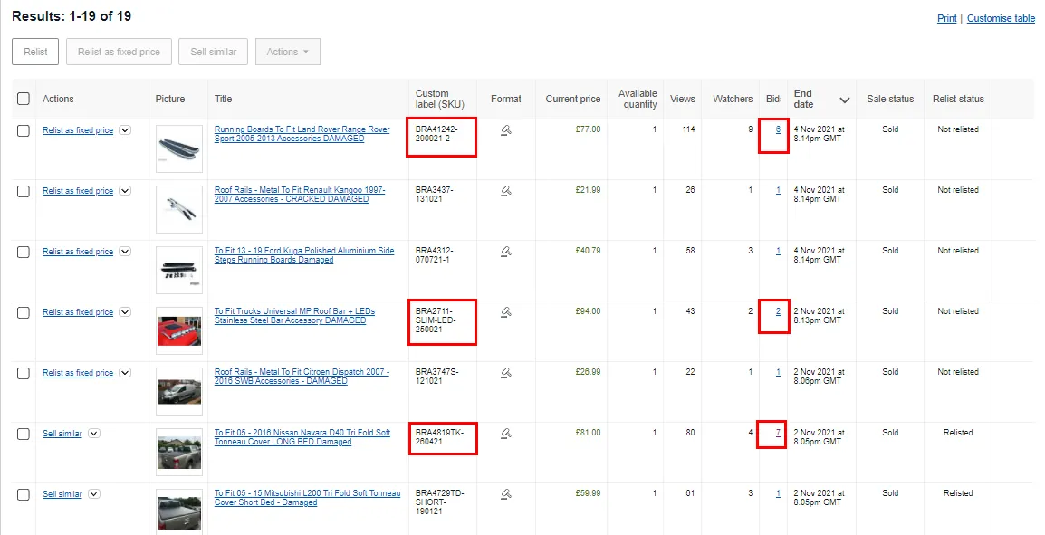Viewport: 1045px width, 535px height.
Task: Click the Mitsubishi L200 tonneau cover thumbnail
Action: 179,513
